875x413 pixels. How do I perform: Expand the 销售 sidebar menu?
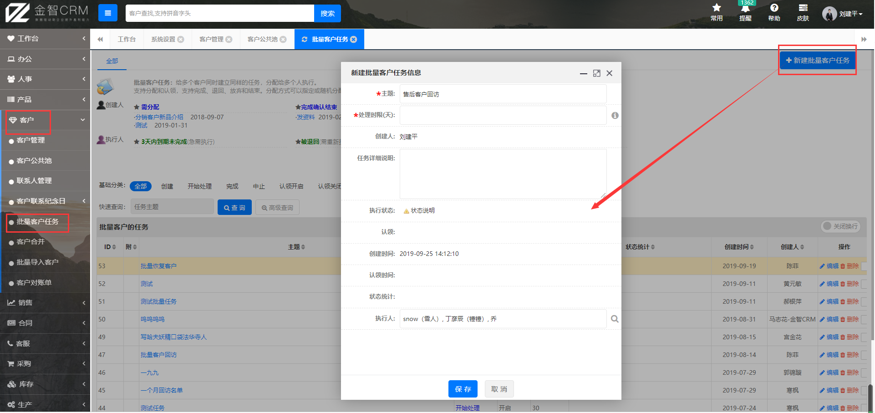pyautogui.click(x=45, y=303)
